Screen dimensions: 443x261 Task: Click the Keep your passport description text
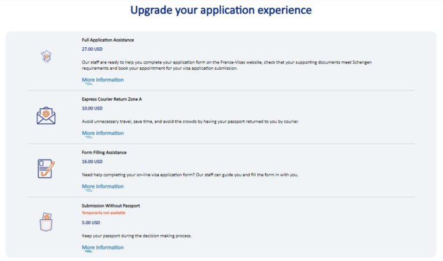click(x=136, y=236)
